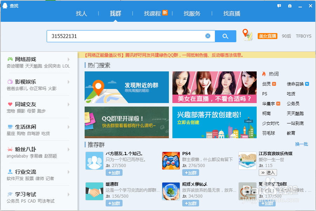
Task: Expand the 影视娱乐 category arrow
Action: click(68, 82)
